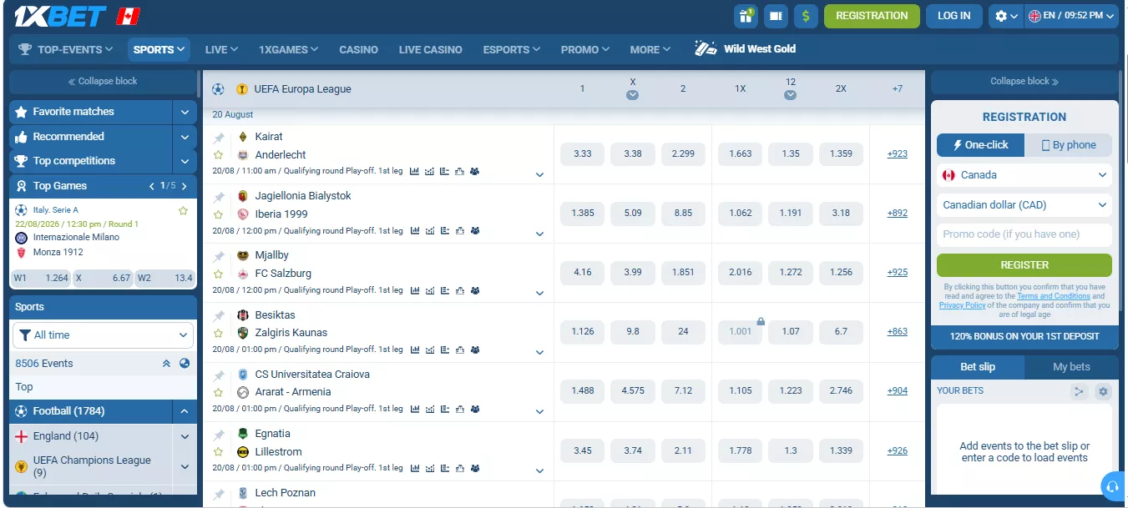Image resolution: width=1128 pixels, height=508 pixels.
Task: Open the horizontal bars icon for Besiktas match
Action: point(445,350)
